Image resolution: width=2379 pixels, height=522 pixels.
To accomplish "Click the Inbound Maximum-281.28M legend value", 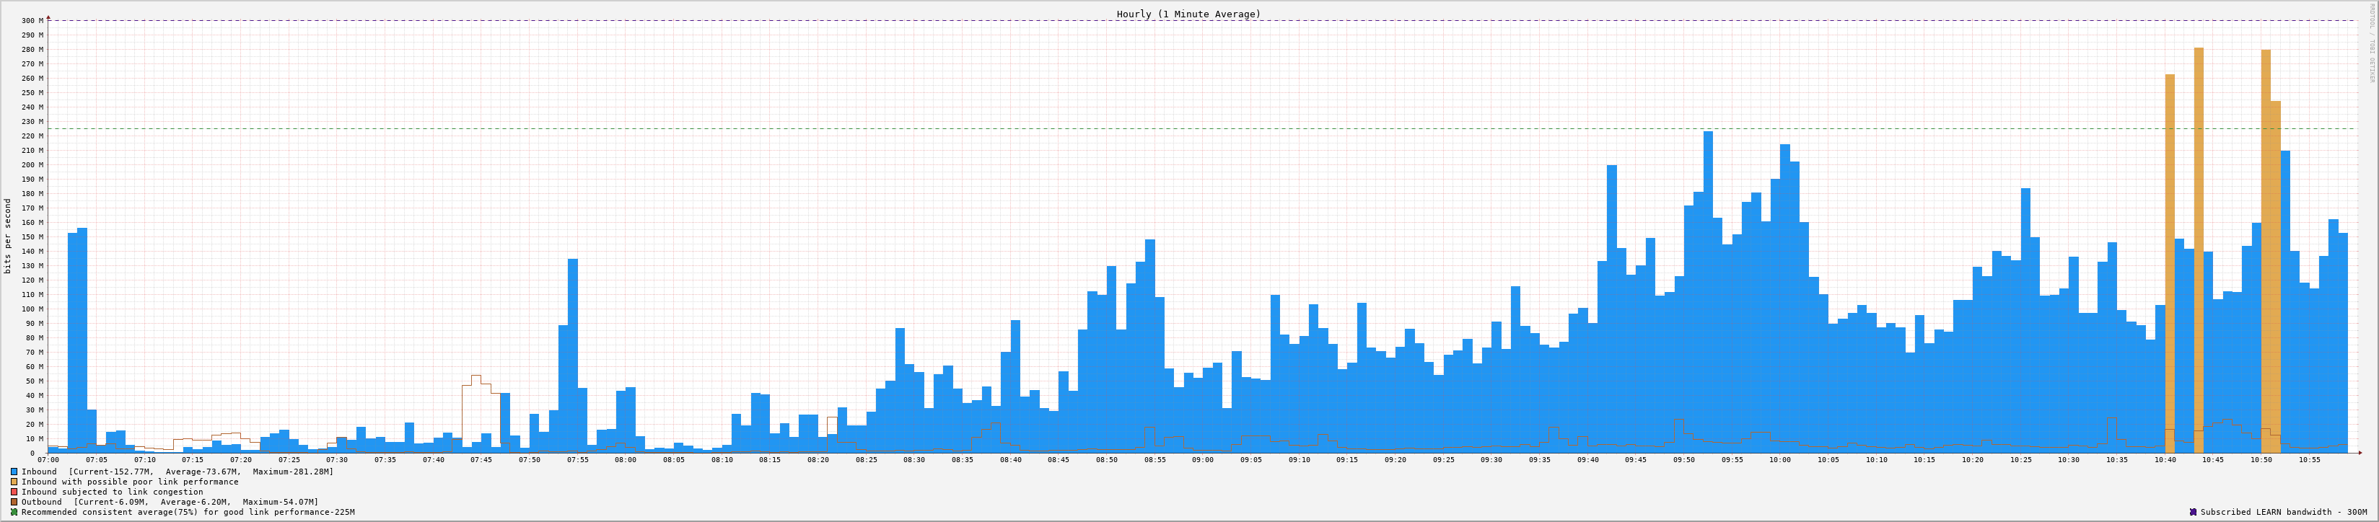I will pyautogui.click(x=293, y=472).
